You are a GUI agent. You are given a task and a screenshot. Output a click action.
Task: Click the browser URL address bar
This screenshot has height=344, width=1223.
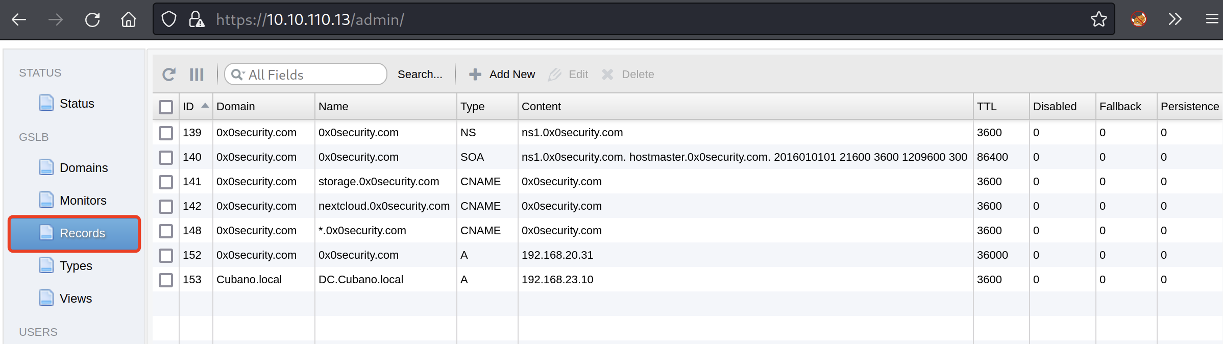pyautogui.click(x=613, y=20)
